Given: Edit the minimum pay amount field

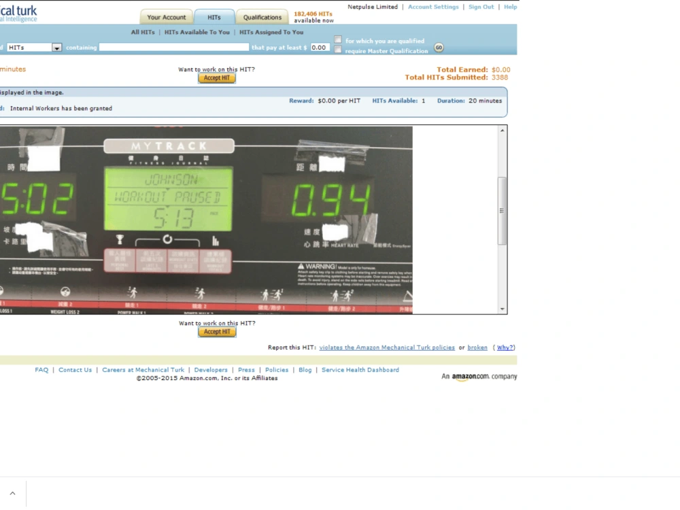Looking at the screenshot, I should pos(319,48).
